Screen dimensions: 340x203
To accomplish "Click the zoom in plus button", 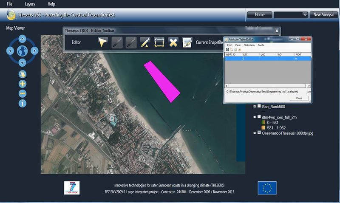I will pos(23,84).
